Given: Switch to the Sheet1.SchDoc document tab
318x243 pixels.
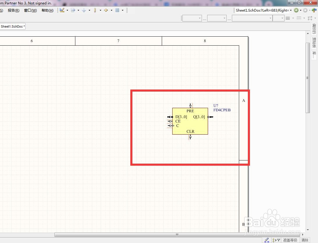Looking at the screenshot, I should pos(13,26).
